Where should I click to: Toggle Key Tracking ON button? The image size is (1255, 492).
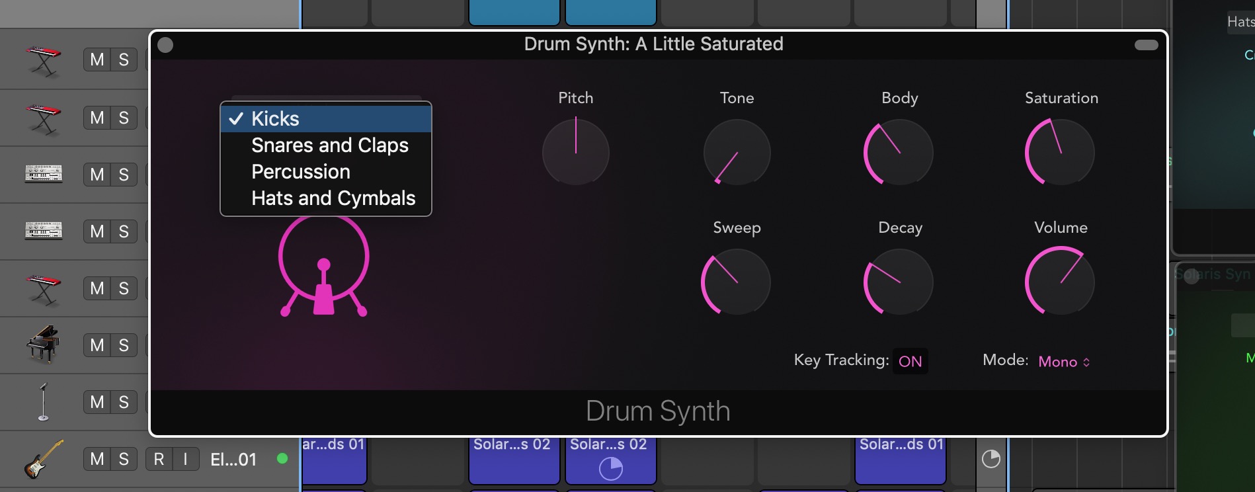(x=910, y=361)
